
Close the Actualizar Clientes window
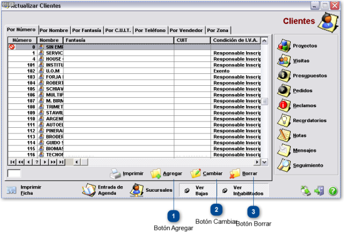(x=335, y=6)
